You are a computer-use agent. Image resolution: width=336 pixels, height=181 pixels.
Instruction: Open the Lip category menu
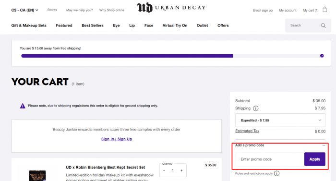132,25
